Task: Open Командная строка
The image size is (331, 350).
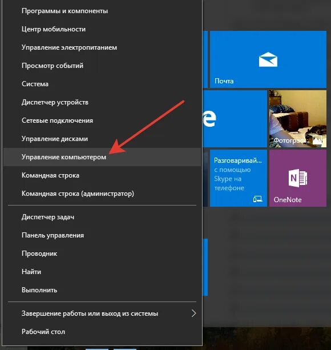Action: click(x=102, y=175)
